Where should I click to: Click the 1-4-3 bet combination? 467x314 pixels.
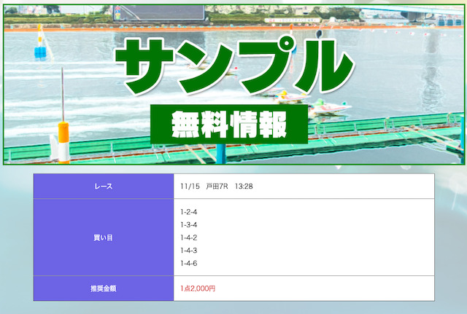click(189, 251)
